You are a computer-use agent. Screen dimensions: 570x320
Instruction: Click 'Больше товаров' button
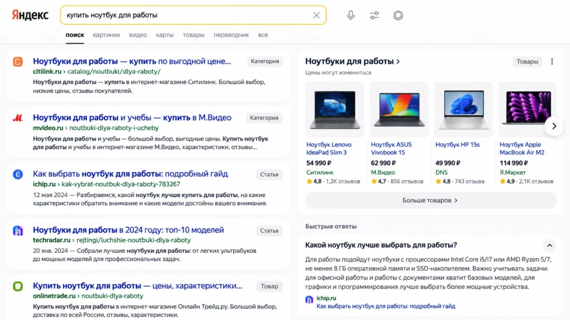coord(430,200)
